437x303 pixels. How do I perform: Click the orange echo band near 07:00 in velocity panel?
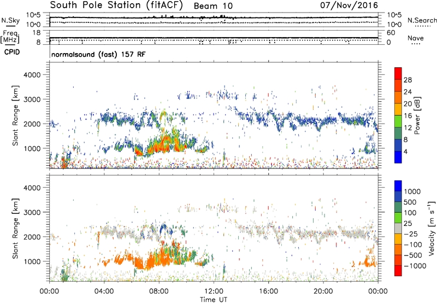145,263
